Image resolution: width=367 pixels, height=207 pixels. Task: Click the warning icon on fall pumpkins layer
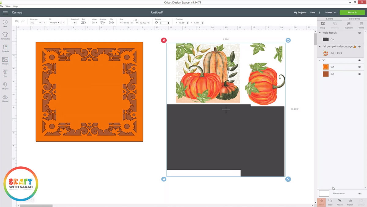pos(355,47)
